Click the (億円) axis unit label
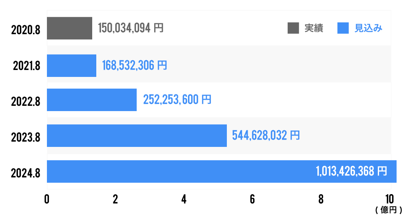408x223 pixels. 389,210
